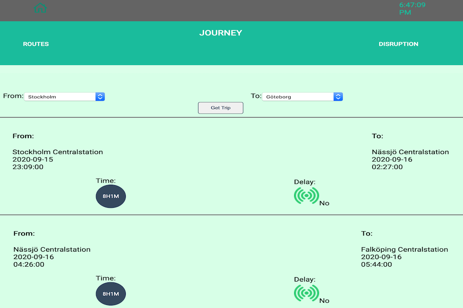The image size is (463, 308).
Task: Switch to the DISRUPTION tab
Action: (398, 44)
